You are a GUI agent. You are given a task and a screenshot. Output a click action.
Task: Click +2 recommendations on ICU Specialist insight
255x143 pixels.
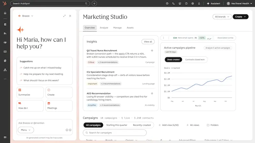[111, 84]
